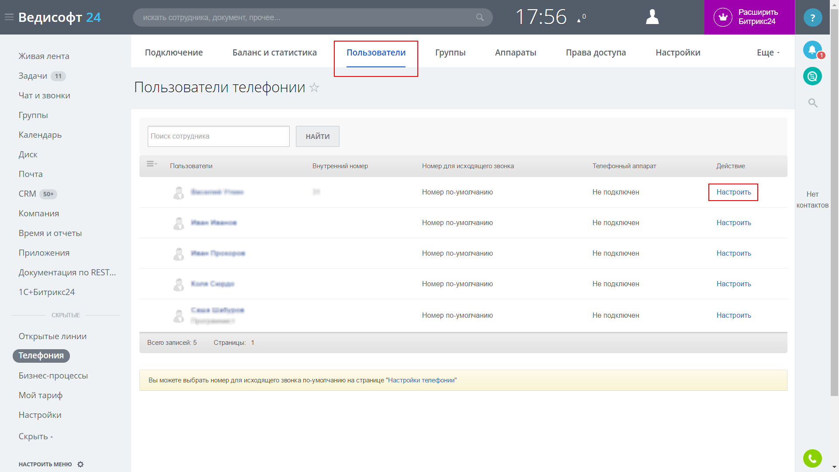Viewport: 839px width, 472px height.
Task: Expand the Еще dropdown in the tabs
Action: coord(768,52)
